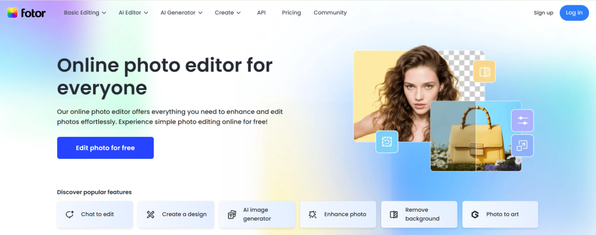Viewport: 596px width, 235px height.
Task: Click the adjustment sliders icon on hero image
Action: [x=522, y=120]
